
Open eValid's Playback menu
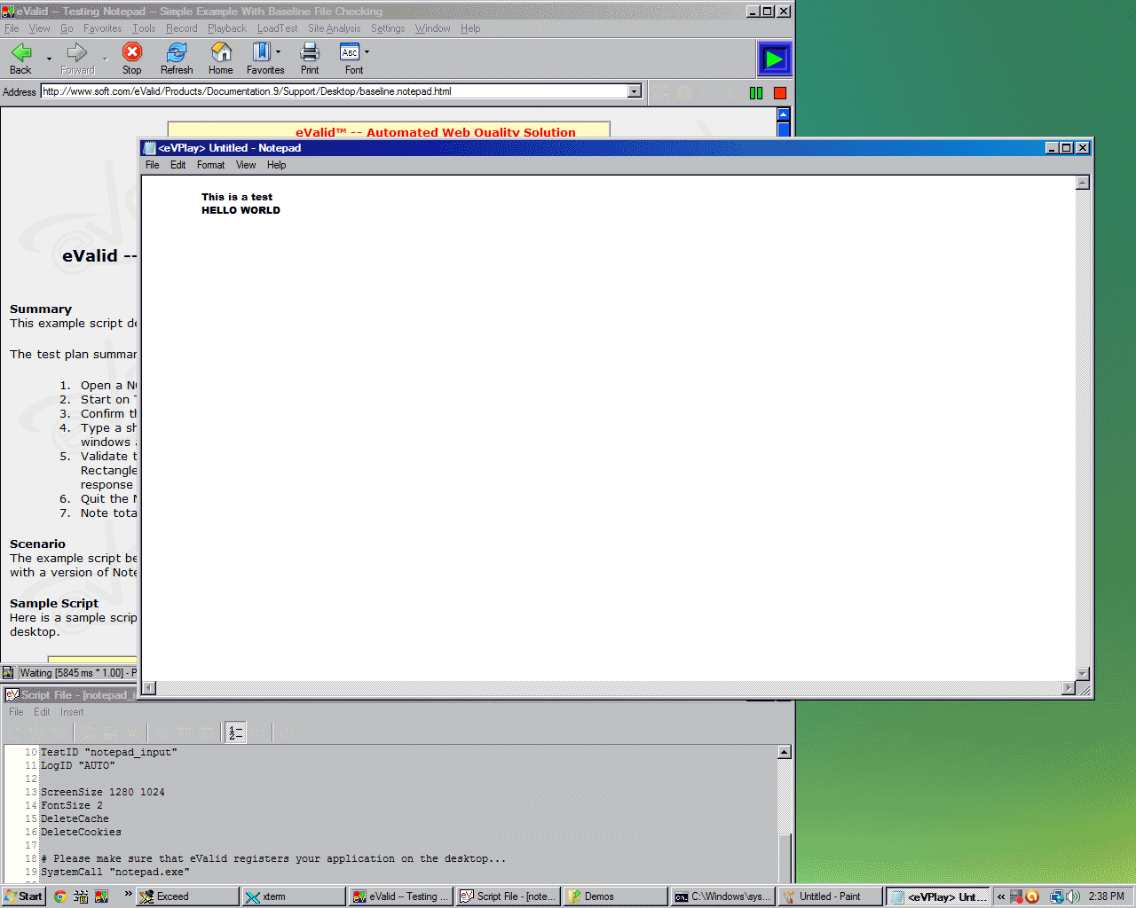point(227,28)
